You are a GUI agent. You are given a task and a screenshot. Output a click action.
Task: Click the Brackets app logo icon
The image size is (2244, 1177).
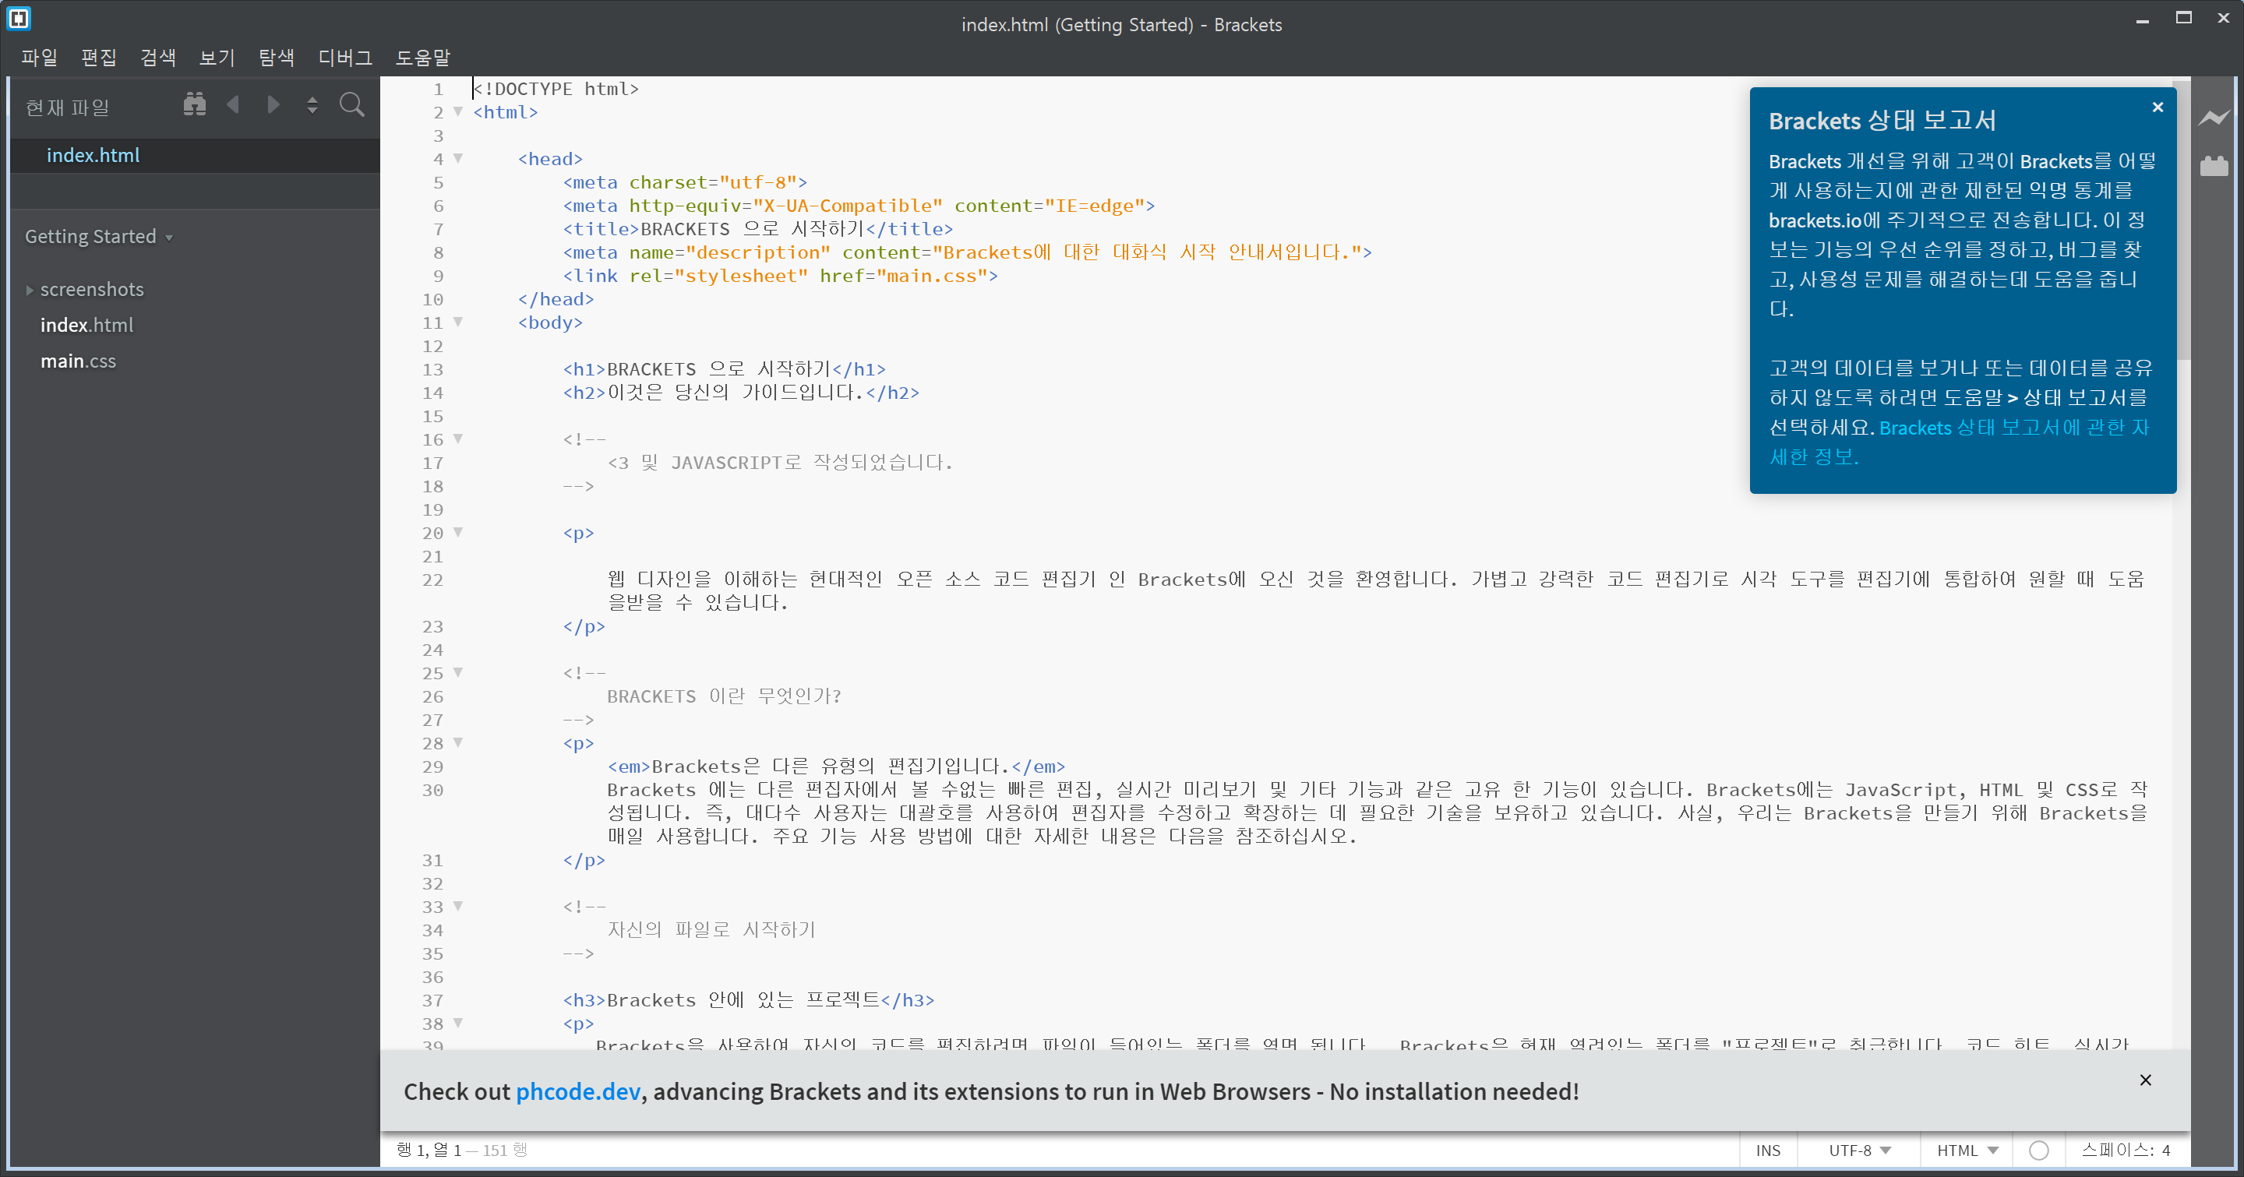click(x=18, y=18)
